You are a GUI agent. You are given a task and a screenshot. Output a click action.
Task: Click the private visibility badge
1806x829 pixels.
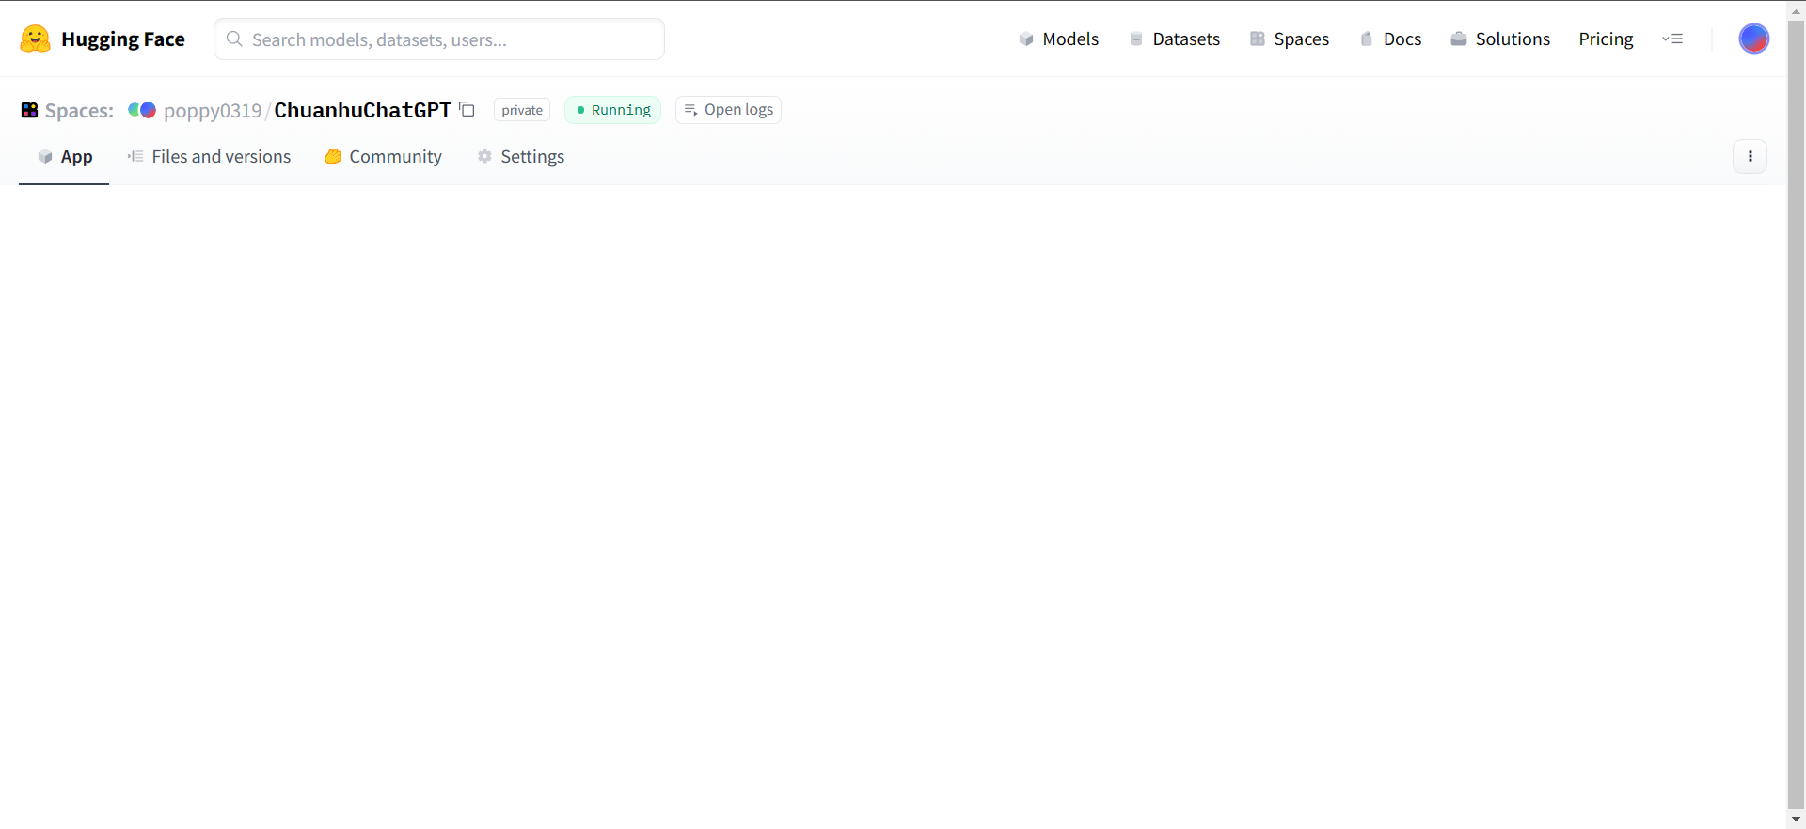click(x=522, y=110)
